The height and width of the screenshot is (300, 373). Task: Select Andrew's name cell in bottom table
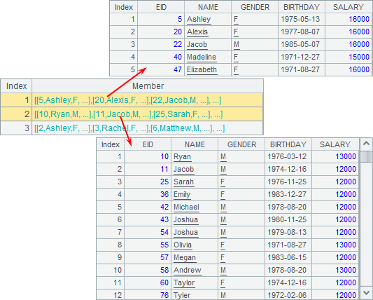tap(195, 270)
